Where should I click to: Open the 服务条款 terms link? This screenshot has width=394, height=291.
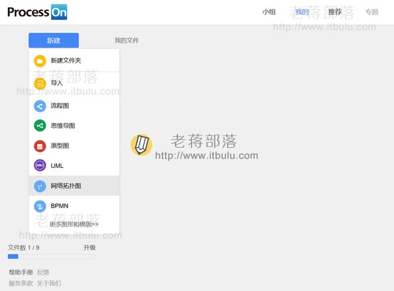[x=21, y=283]
